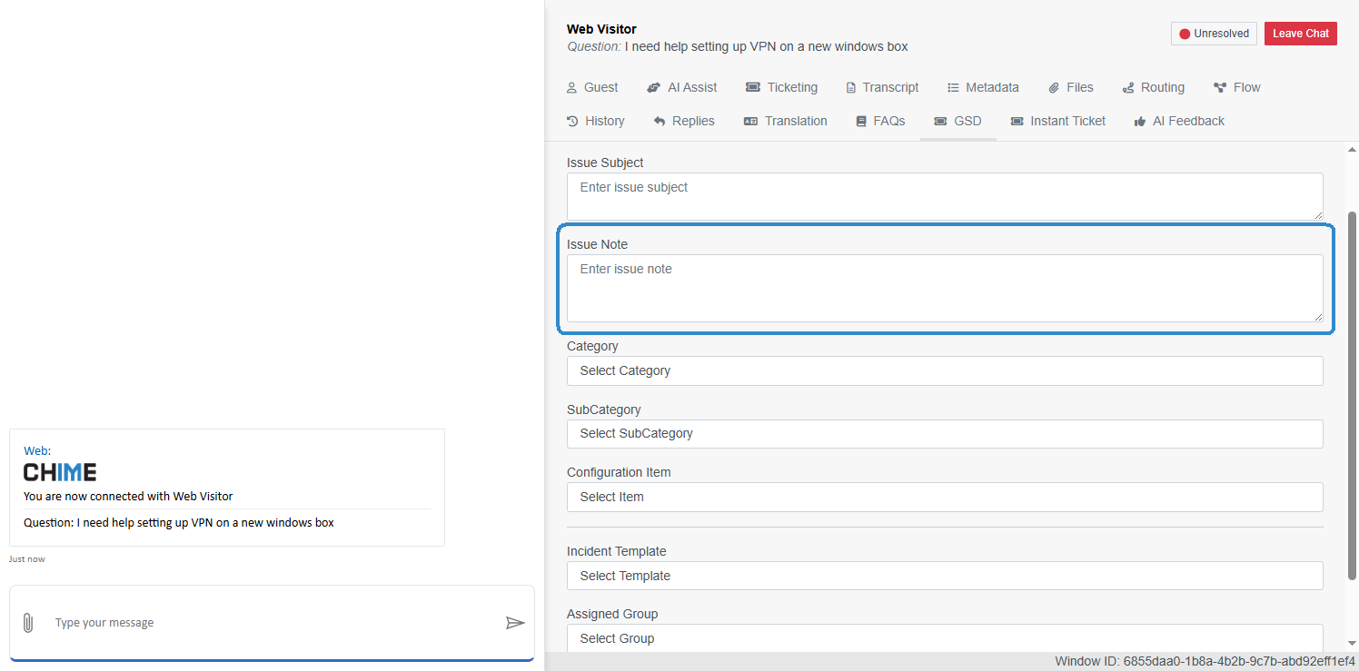Click the Routing tab icon
The height and width of the screenshot is (671, 1359).
(x=1128, y=88)
